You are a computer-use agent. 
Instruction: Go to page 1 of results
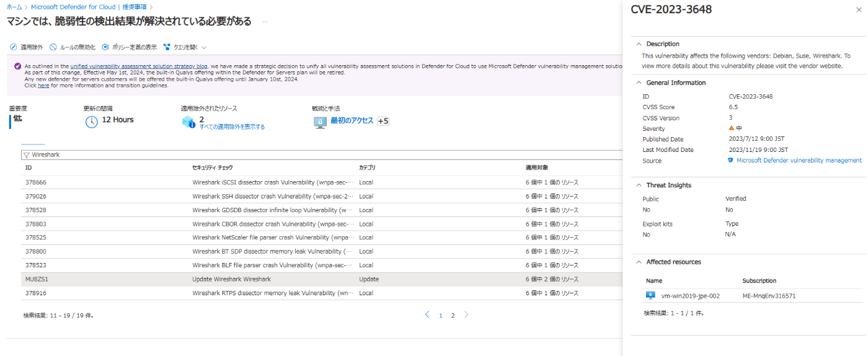click(x=441, y=316)
